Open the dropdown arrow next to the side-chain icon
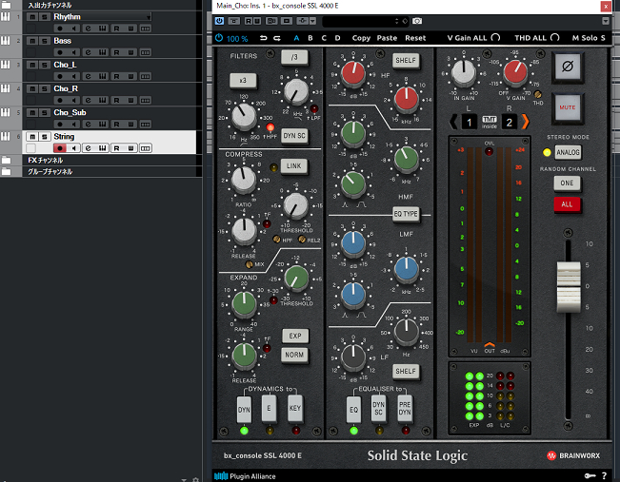 [x=312, y=21]
